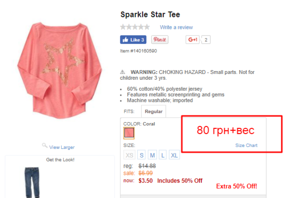Viewport: 289px width, 198px height.
Task: Select size M
Action: pos(152,155)
